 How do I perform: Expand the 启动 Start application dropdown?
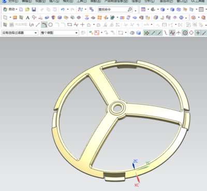pyautogui.click(x=17, y=9)
